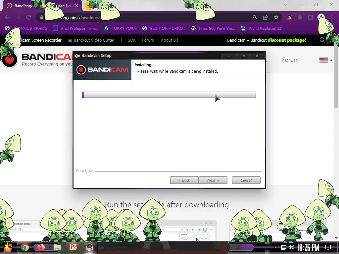This screenshot has height=254, width=339.
Task: Open Chrome from the taskbar
Action: click(24, 247)
